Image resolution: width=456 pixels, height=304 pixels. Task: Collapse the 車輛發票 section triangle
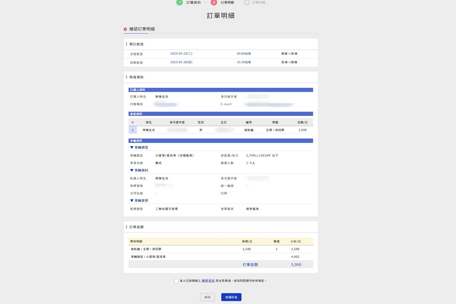coord(132,200)
